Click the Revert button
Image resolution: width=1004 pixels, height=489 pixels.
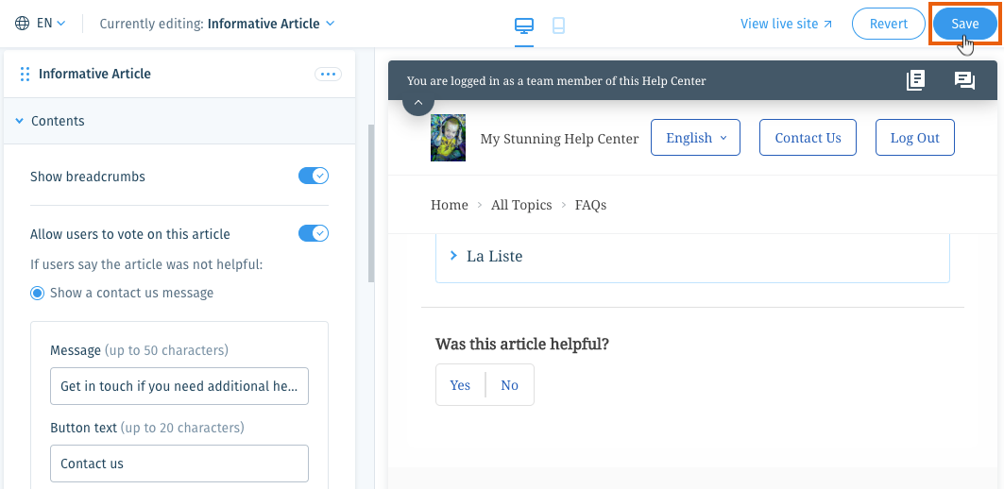[888, 24]
